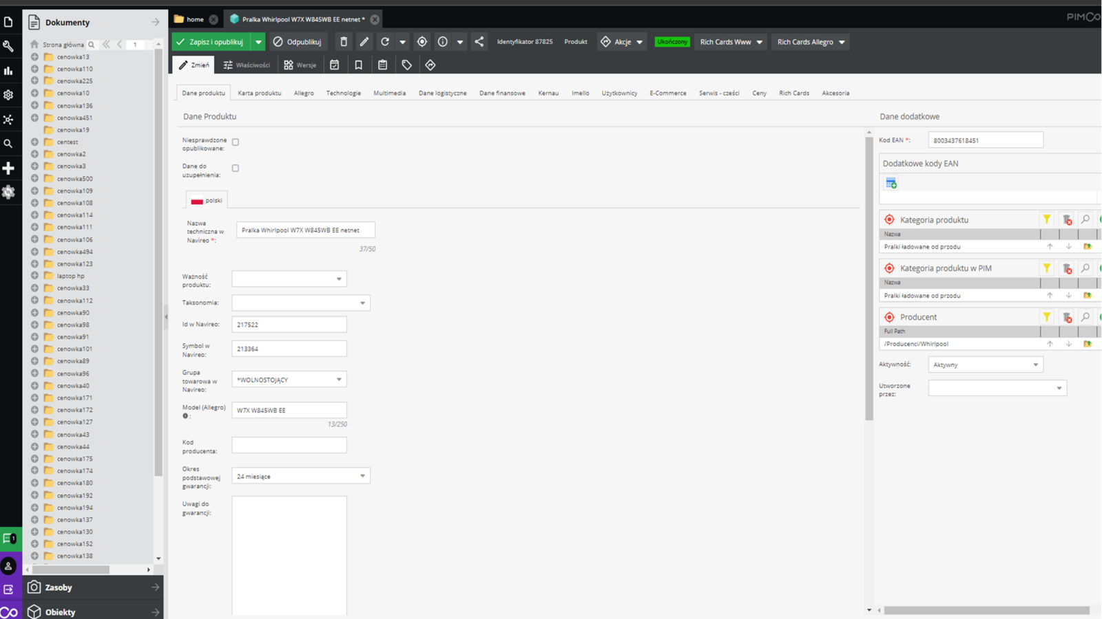The height and width of the screenshot is (619, 1102).
Task: Open the diamond workflow icon tab
Action: point(430,65)
